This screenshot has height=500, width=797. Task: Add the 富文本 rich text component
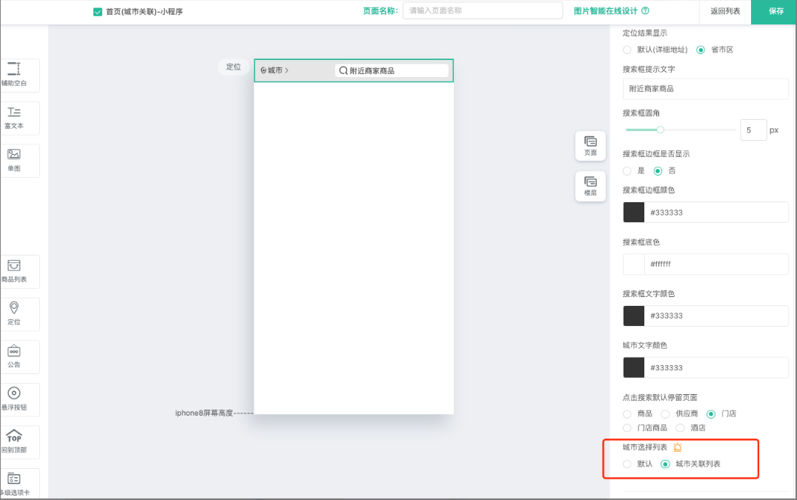point(14,118)
